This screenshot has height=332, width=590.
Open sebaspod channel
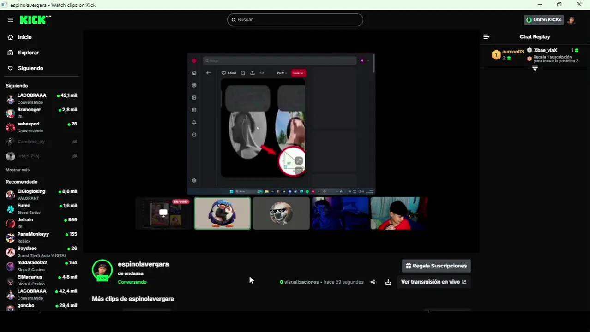42,127
